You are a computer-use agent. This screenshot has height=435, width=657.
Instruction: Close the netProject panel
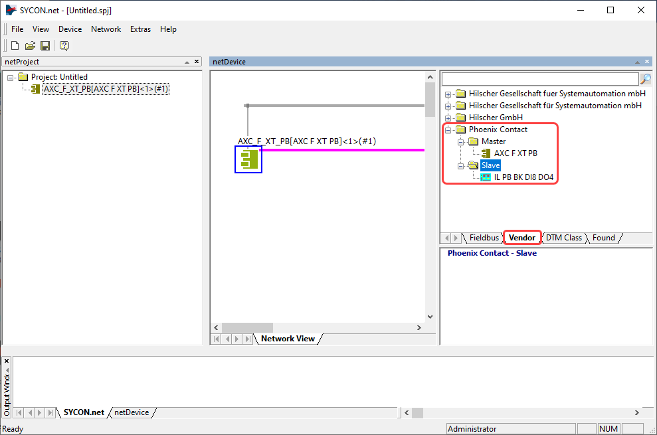(x=197, y=62)
